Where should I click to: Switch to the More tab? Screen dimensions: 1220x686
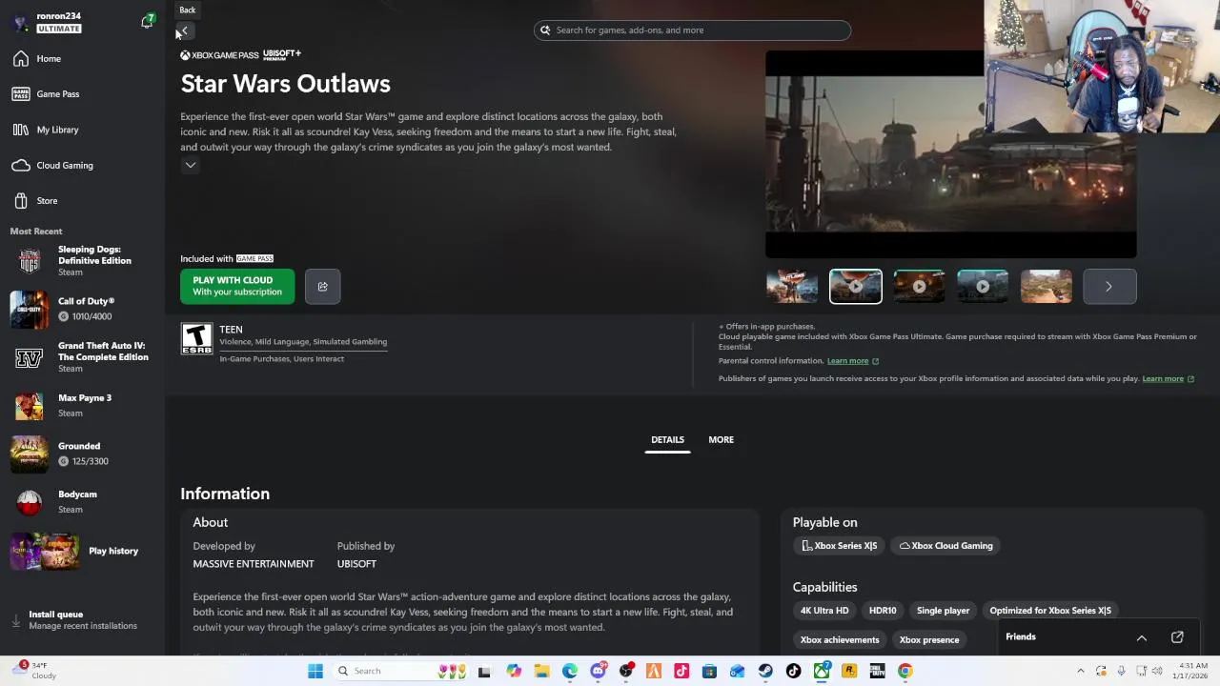pyautogui.click(x=721, y=440)
